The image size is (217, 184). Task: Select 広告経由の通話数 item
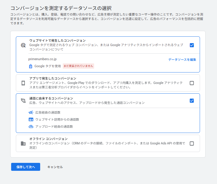pyautogui.click(x=48, y=112)
